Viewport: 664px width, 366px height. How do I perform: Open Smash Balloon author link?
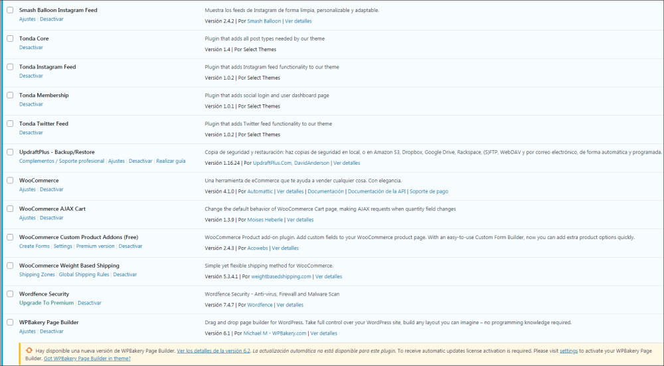coord(264,21)
